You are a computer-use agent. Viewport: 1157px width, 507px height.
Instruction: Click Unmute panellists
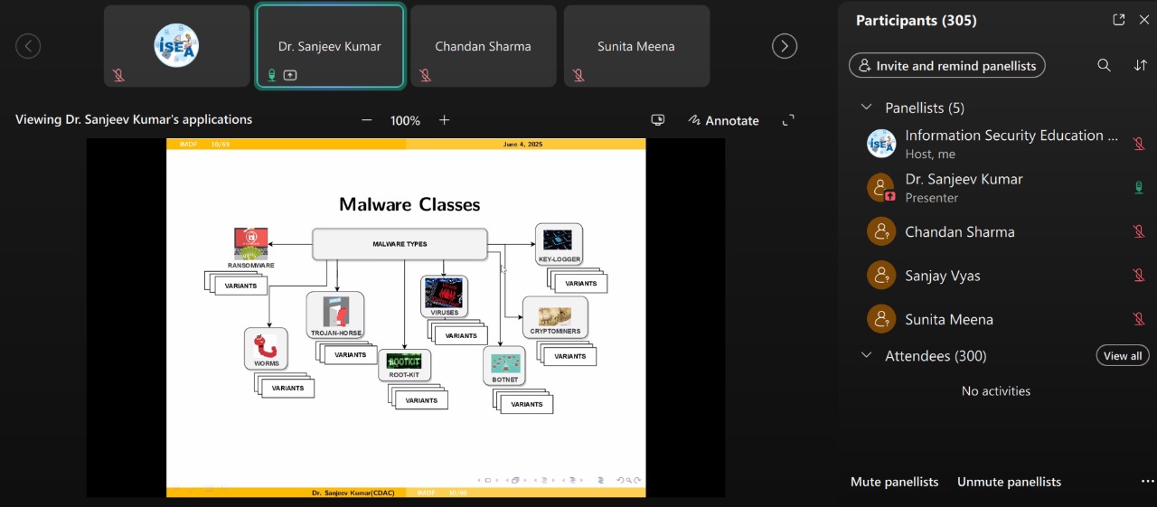(1009, 482)
